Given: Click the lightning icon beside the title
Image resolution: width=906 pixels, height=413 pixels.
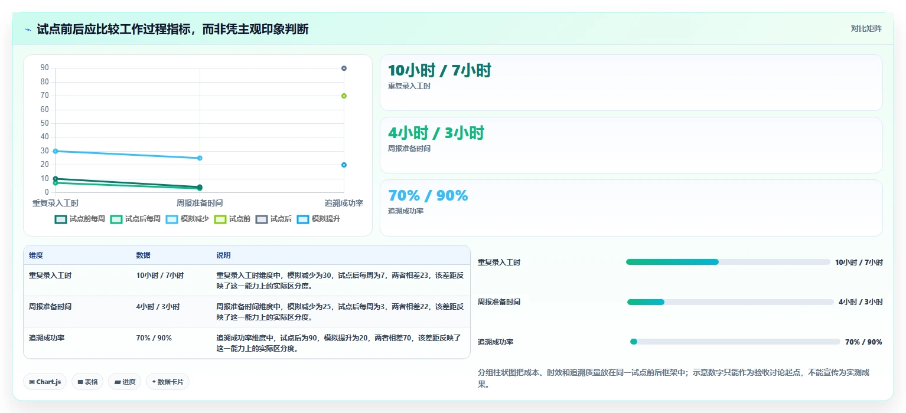Looking at the screenshot, I should [28, 29].
